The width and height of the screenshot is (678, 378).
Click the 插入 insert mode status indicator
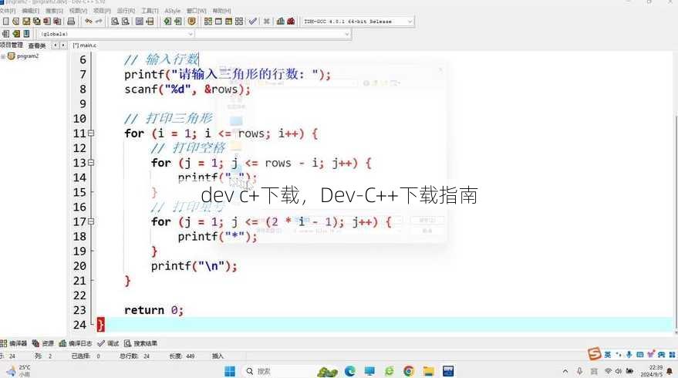tap(218, 356)
